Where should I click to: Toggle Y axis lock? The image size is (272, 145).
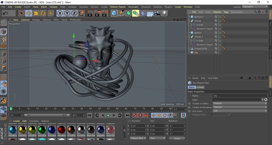tap(67, 13)
